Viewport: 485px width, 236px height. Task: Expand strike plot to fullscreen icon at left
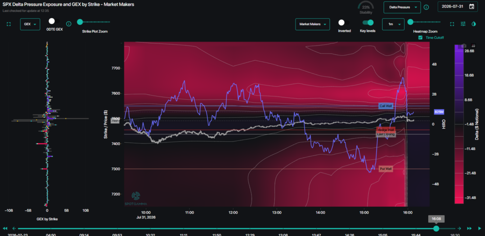click(x=9, y=24)
